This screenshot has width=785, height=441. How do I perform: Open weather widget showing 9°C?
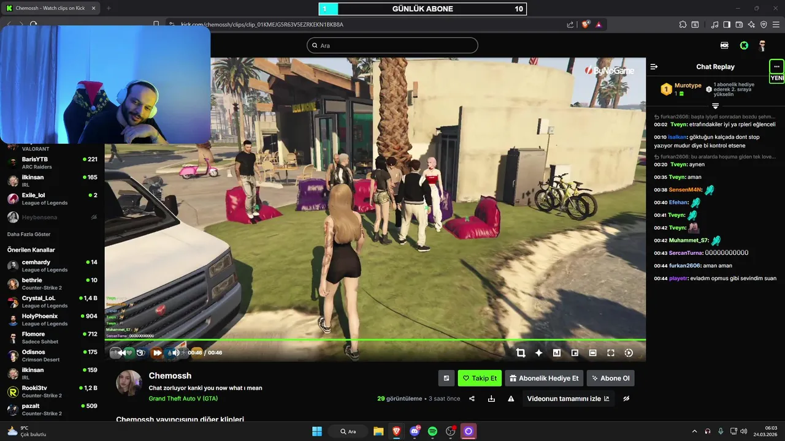pos(26,431)
